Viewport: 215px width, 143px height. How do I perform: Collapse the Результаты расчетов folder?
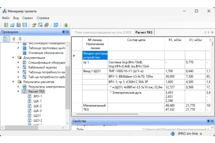(x=14, y=82)
